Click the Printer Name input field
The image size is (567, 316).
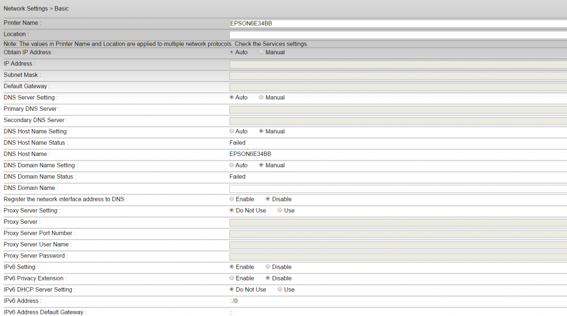[x=398, y=23]
